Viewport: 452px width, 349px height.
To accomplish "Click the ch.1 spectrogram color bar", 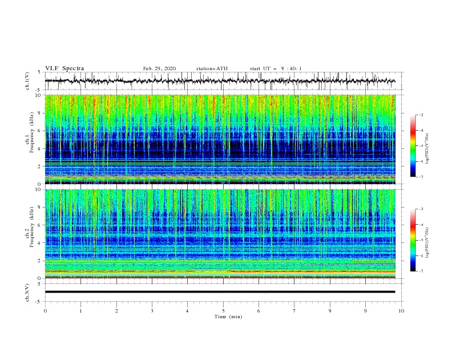I will pyautogui.click(x=413, y=146).
